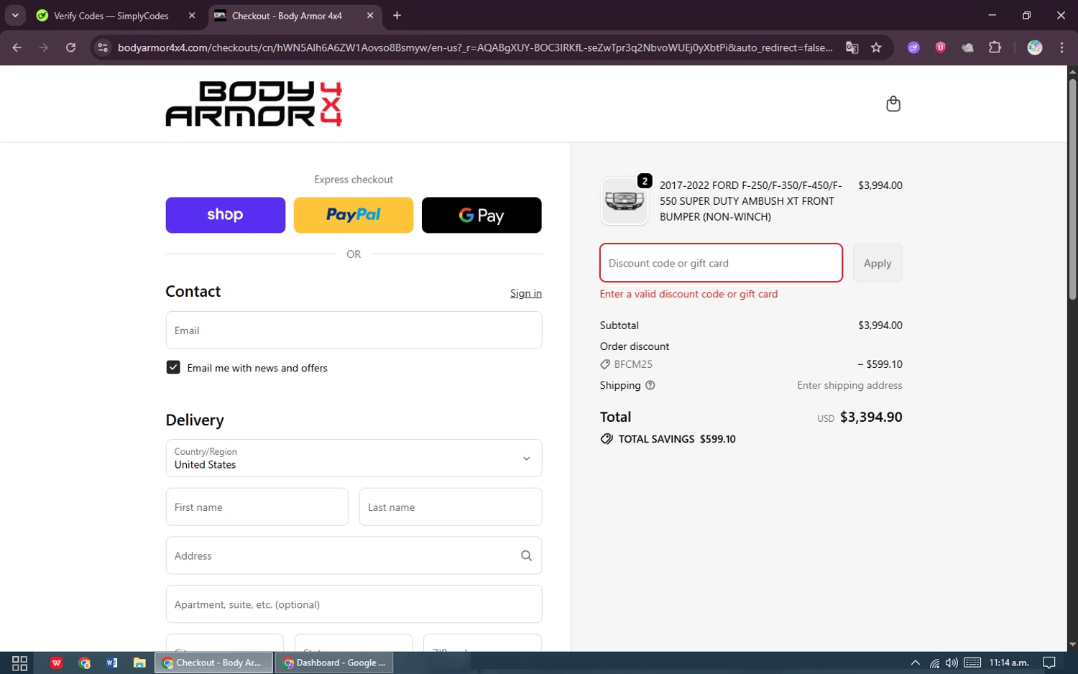Open the Sign in link
The image size is (1078, 674).
(526, 293)
